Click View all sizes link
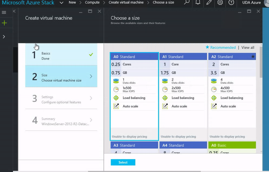The height and width of the screenshot is (172, 269). (248, 47)
